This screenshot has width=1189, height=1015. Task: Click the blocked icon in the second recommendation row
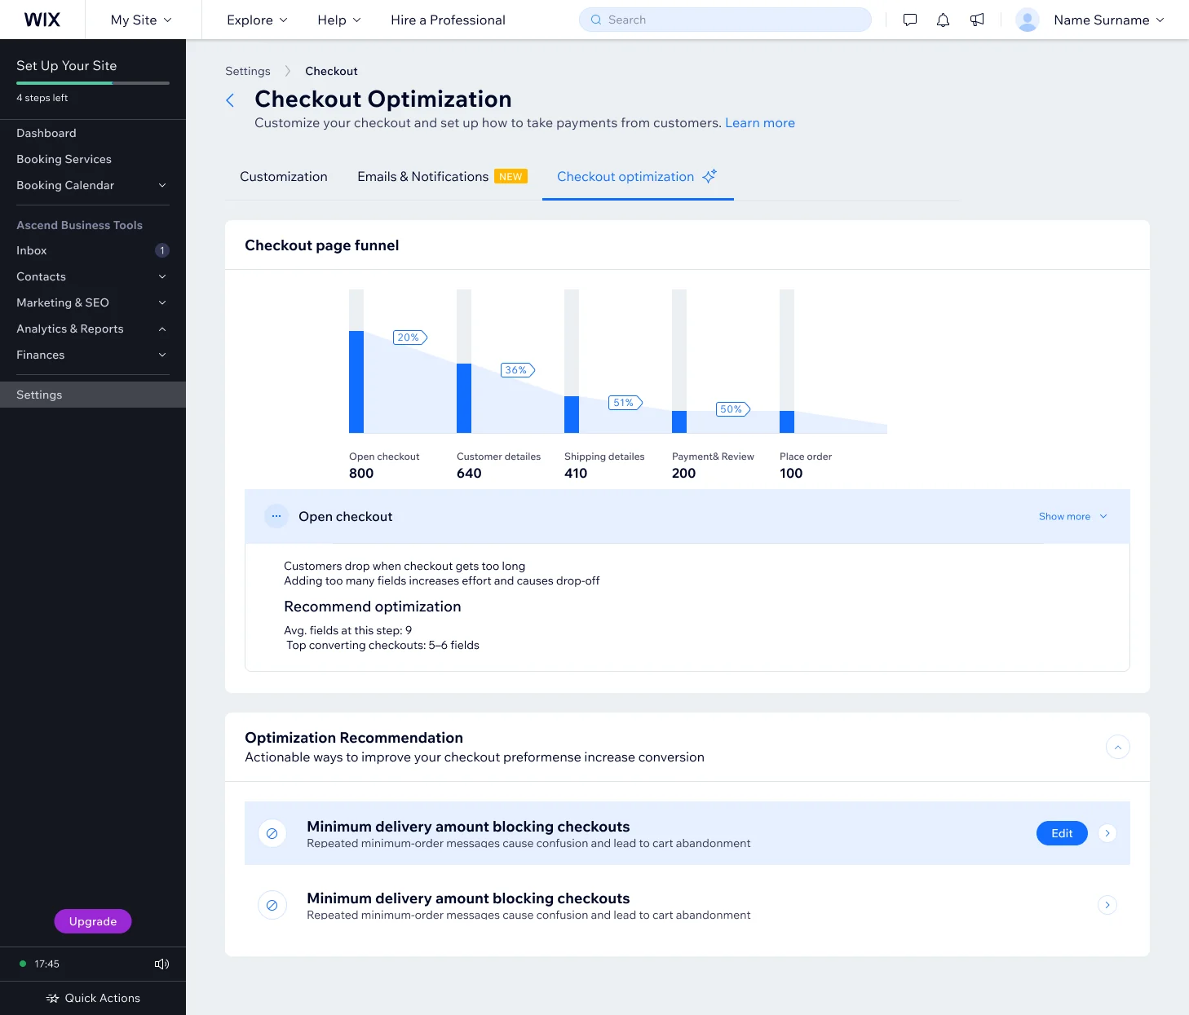(x=272, y=905)
